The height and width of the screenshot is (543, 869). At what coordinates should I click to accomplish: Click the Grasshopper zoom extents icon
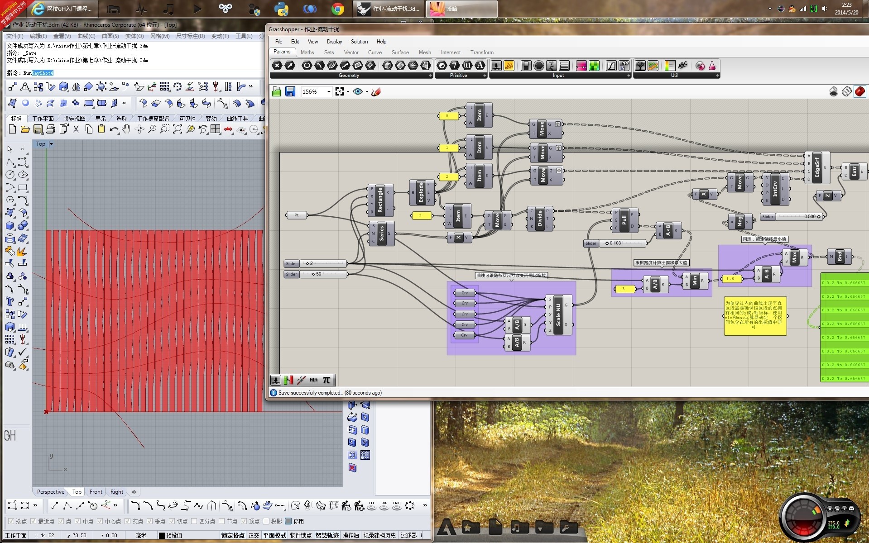coord(340,92)
